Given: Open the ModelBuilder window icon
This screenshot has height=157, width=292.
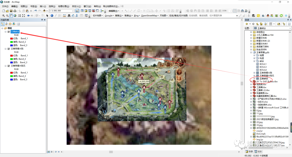Looking at the screenshot, I should tap(102, 11).
